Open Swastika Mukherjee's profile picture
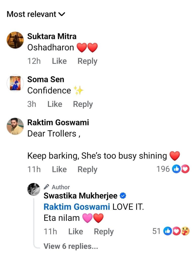This screenshot has height=253, width=196. (x=34, y=189)
